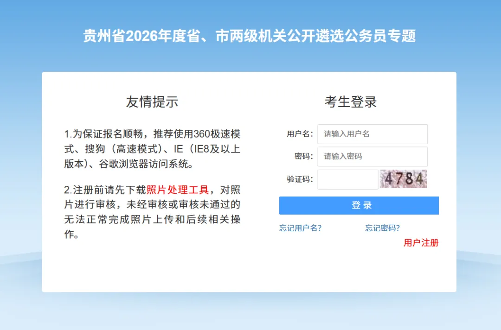
Task: Go to 用户注册 registration link
Action: pyautogui.click(x=421, y=242)
